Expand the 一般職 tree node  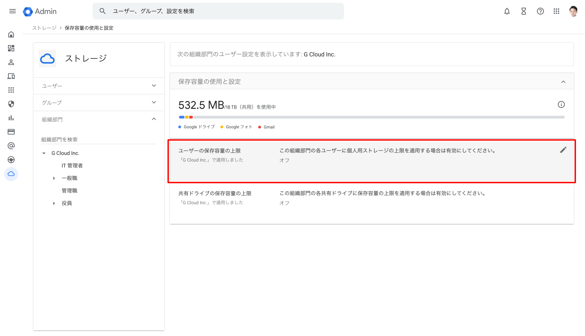[x=54, y=178]
